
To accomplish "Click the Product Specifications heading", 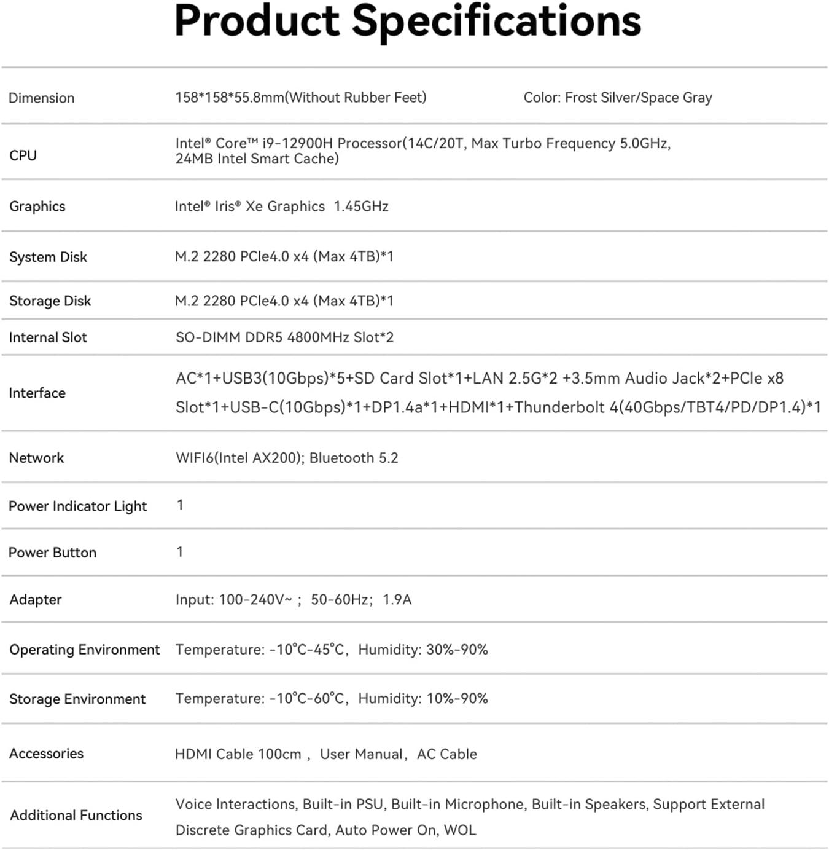I will coord(408,22).
